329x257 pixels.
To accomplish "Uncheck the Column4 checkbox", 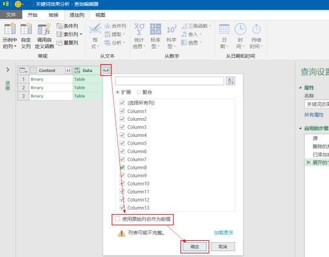I will click(x=122, y=135).
